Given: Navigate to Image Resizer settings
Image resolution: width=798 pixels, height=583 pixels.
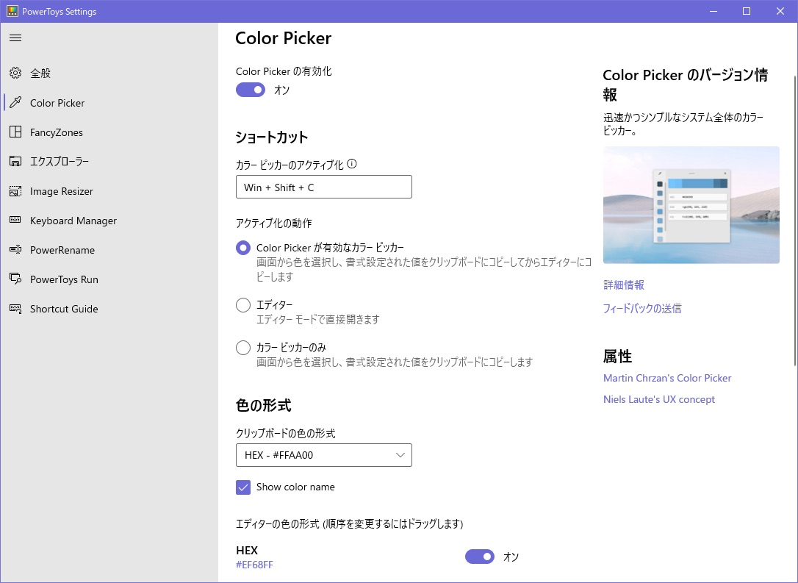Looking at the screenshot, I should tap(109, 191).
